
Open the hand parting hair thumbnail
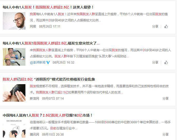point(14,93)
